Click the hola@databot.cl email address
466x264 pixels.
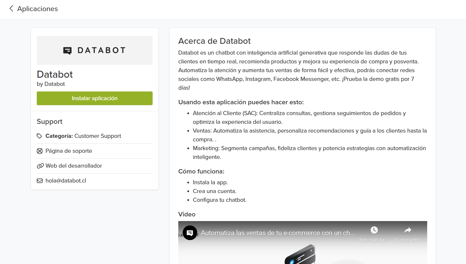(66, 180)
